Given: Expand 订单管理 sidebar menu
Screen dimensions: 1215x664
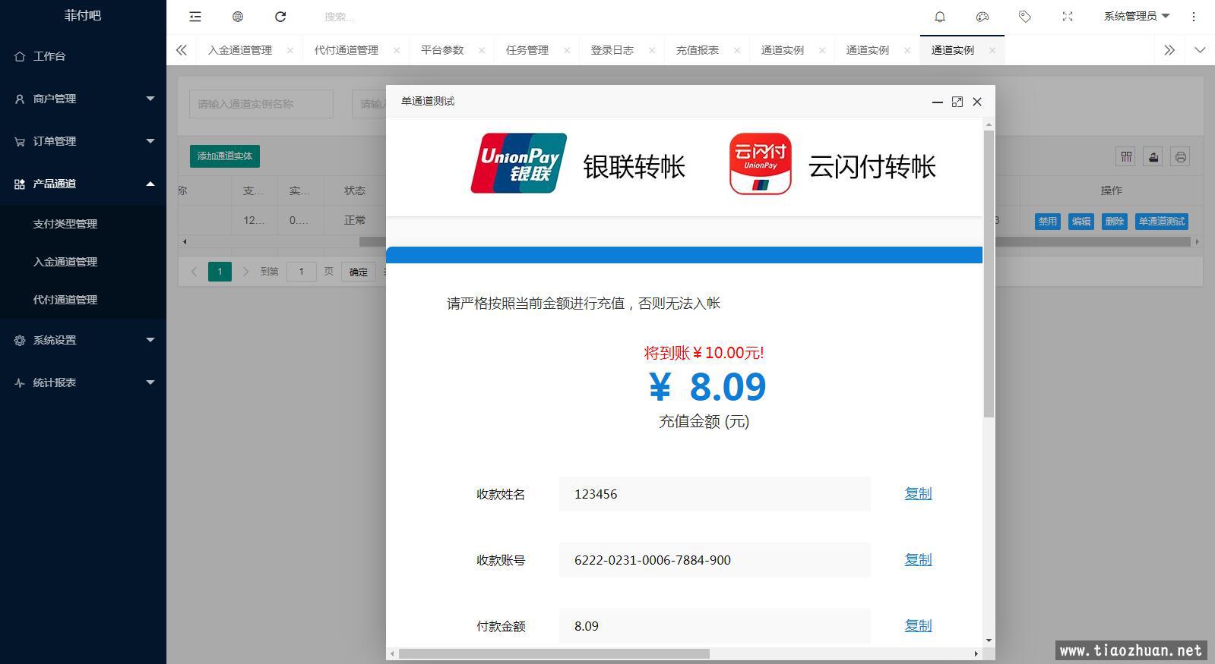Looking at the screenshot, I should [83, 141].
